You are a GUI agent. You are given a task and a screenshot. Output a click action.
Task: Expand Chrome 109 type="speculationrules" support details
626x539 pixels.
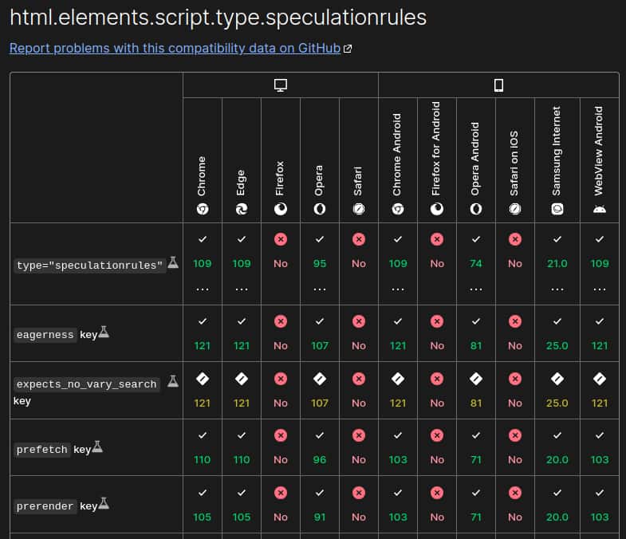[203, 289]
